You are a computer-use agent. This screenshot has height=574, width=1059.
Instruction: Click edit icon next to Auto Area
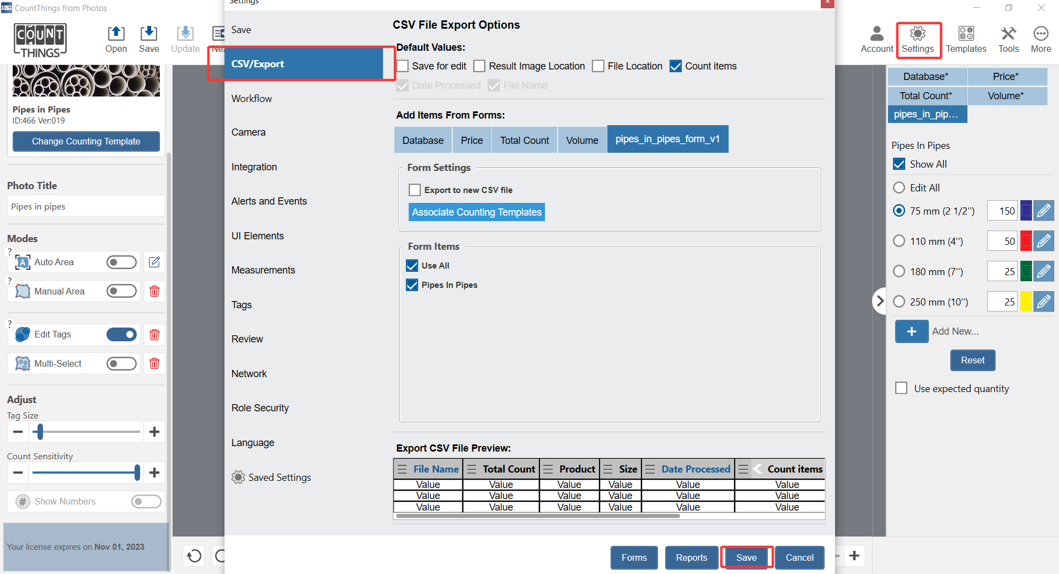(154, 262)
